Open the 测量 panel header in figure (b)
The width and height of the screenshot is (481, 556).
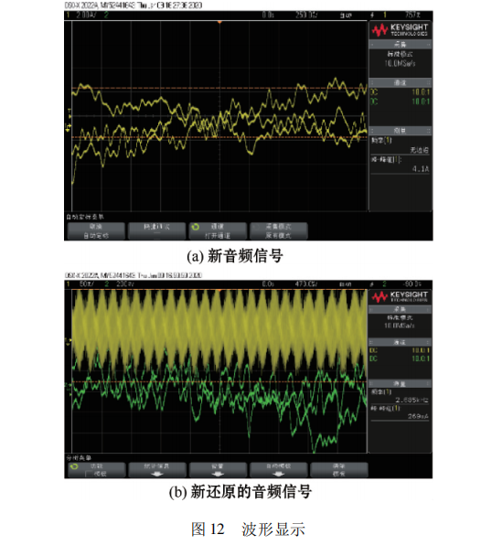pos(401,384)
